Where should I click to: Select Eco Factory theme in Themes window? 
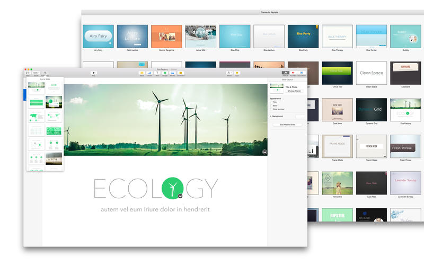[x=405, y=110]
